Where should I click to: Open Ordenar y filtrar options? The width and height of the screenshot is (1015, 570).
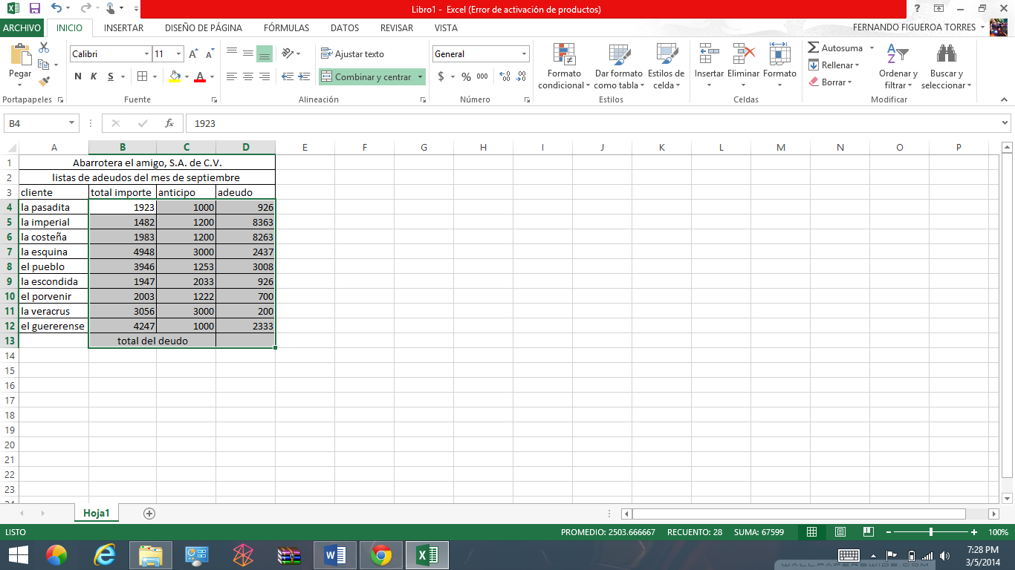pyautogui.click(x=898, y=65)
